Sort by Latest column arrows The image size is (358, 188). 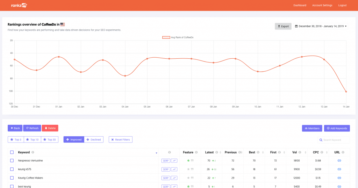[220, 152]
